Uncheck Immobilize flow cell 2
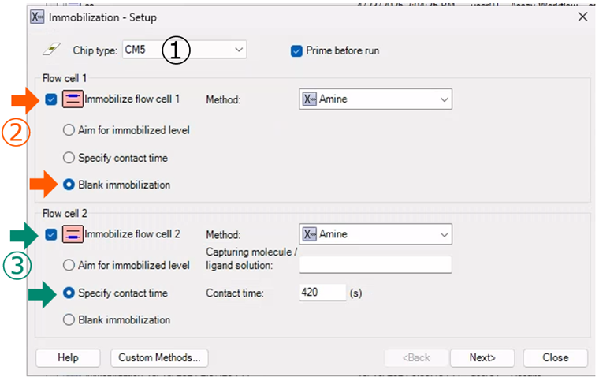 pos(52,234)
